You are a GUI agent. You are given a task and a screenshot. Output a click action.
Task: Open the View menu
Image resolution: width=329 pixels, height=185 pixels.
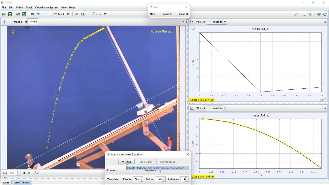pyautogui.click(x=63, y=7)
